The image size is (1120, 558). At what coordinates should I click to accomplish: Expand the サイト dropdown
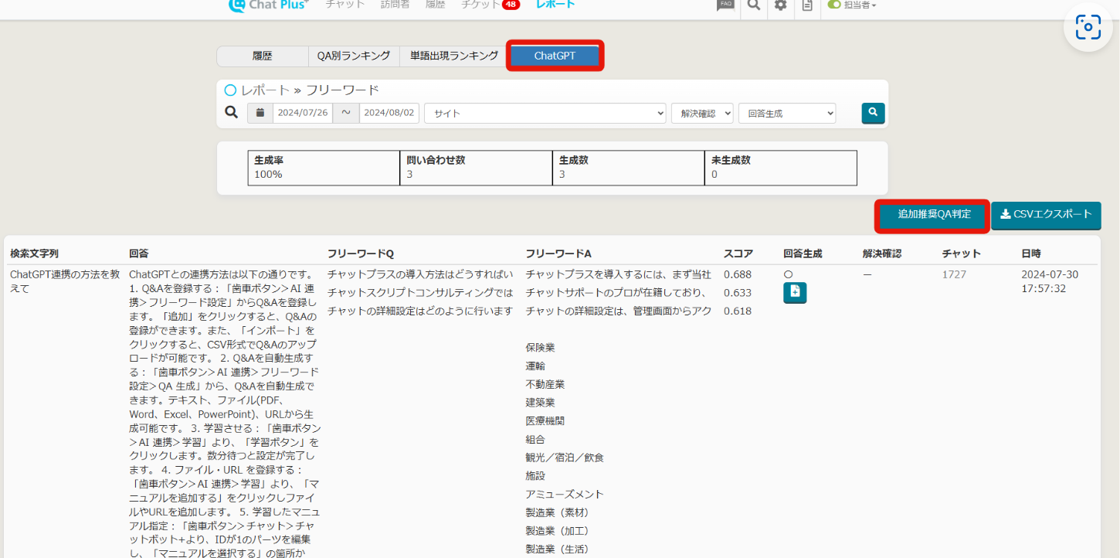[x=545, y=113]
